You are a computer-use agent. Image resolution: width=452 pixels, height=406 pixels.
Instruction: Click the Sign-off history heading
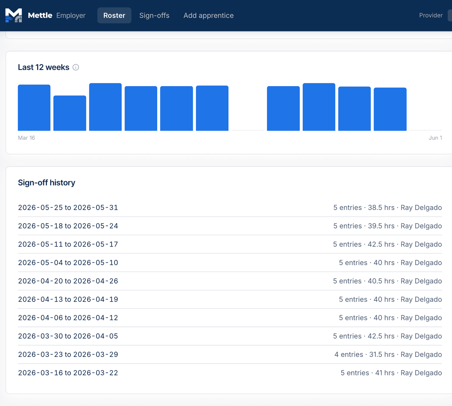point(47,183)
